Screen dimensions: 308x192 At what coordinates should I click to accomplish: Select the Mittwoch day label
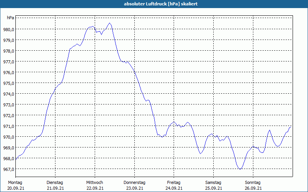(95, 183)
